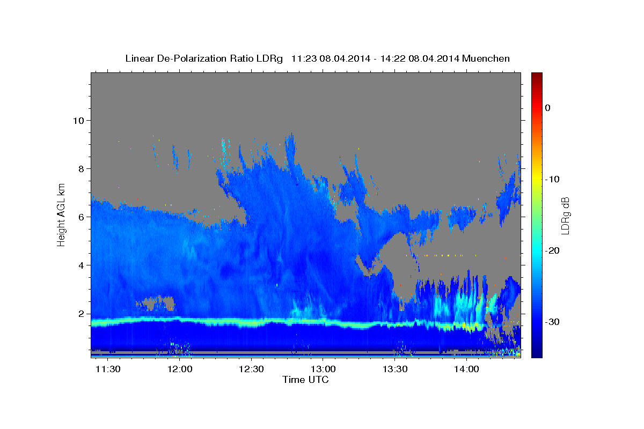Screen dimensions: 644x429
Task: Click the 'LDRg dB' colorbar label
Action: tap(565, 215)
